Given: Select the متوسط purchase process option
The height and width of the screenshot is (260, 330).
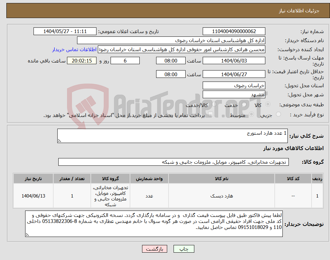Looking at the screenshot, I should [x=251, y=114].
